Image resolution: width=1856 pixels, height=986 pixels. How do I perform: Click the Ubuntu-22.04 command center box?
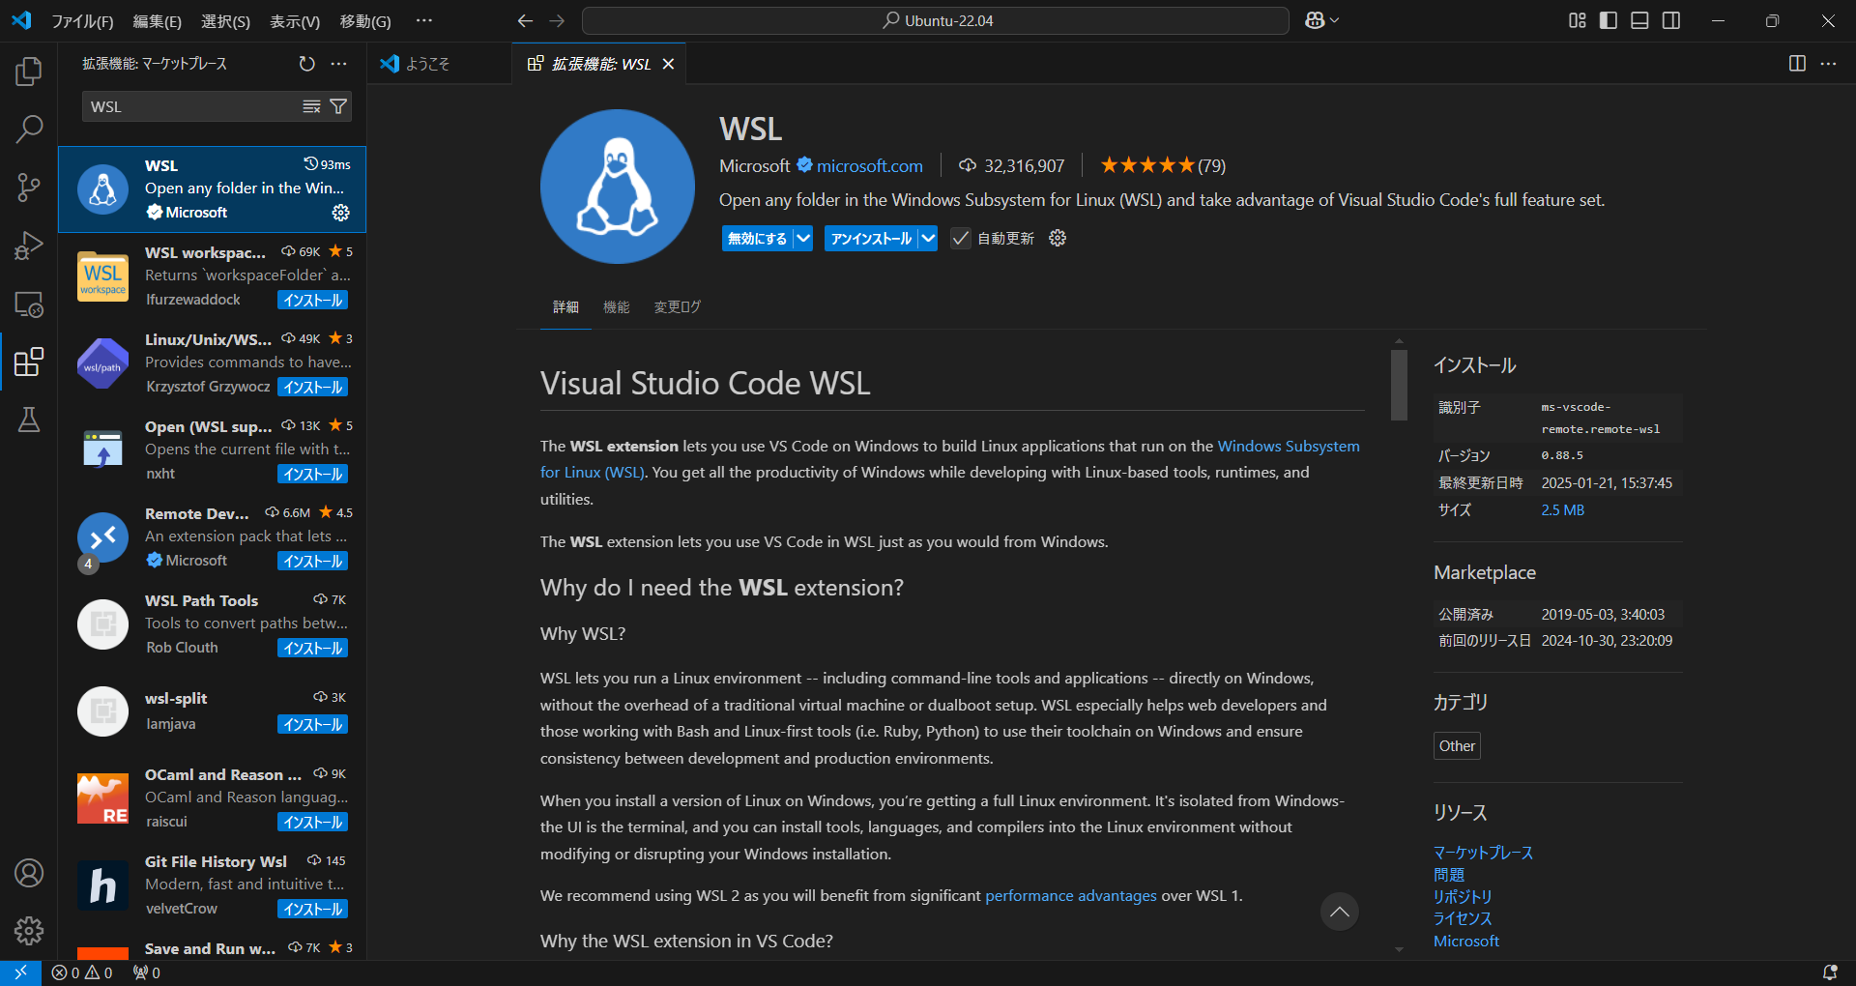click(936, 20)
